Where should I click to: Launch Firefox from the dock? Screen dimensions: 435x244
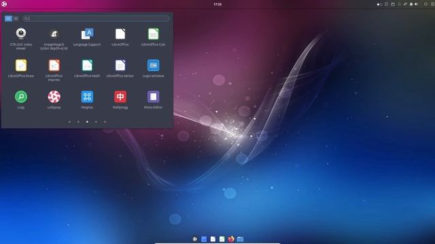(231, 239)
